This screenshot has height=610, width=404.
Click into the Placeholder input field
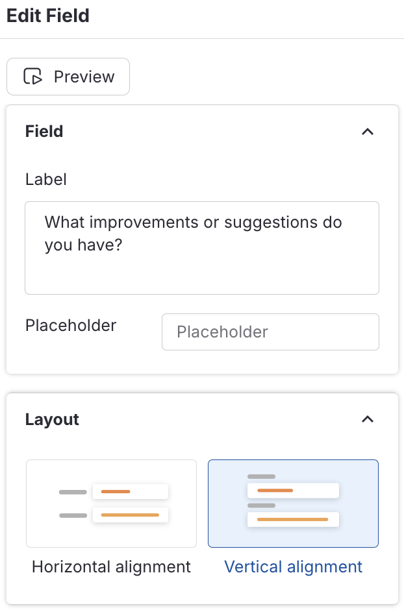[270, 332]
